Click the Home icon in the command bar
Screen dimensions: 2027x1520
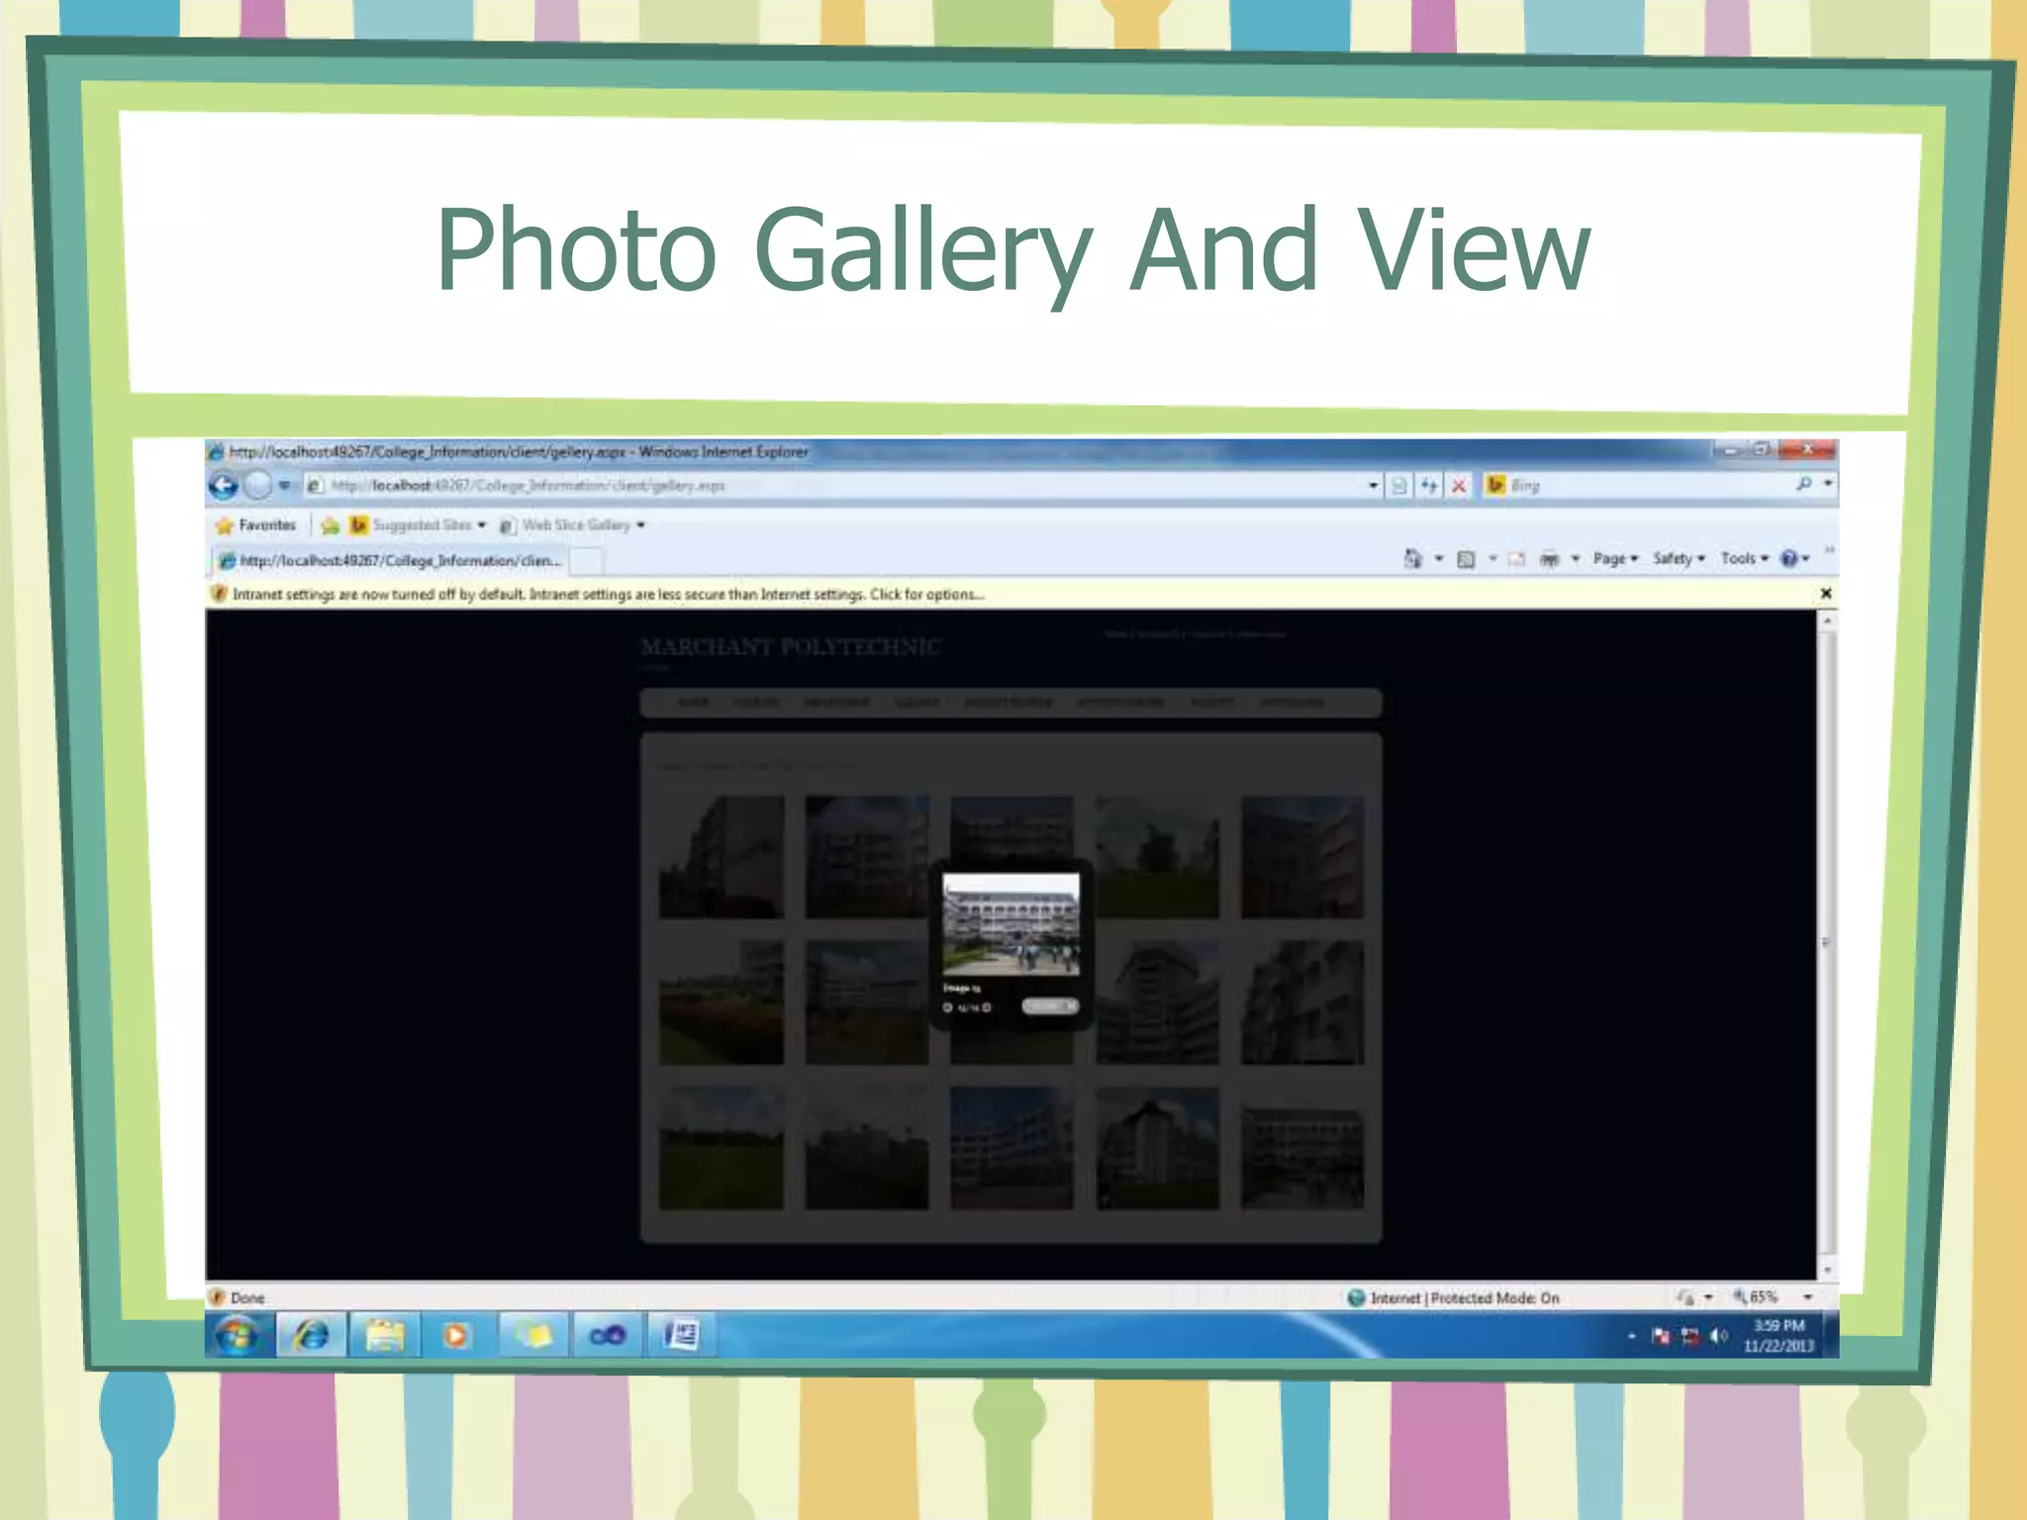pyautogui.click(x=1412, y=559)
